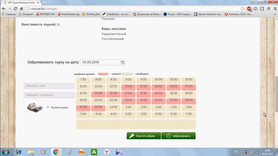The width and height of the screenshot is (278, 156).
Task: Open Сервисы apps bookmark
Action: [9, 14]
